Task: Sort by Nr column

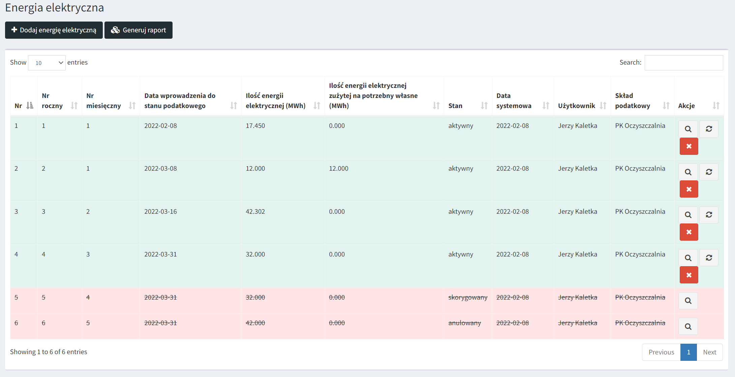Action: coord(24,106)
